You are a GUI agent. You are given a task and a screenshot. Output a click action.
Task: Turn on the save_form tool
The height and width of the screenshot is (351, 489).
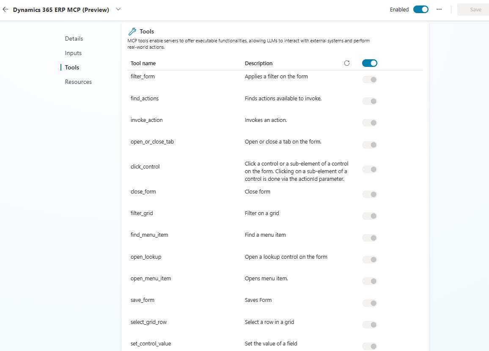coord(369,303)
